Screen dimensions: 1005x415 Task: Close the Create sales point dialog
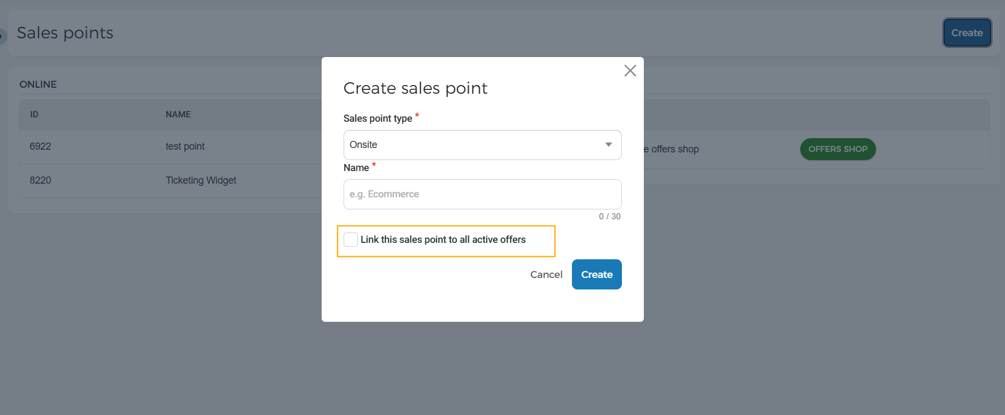(630, 71)
